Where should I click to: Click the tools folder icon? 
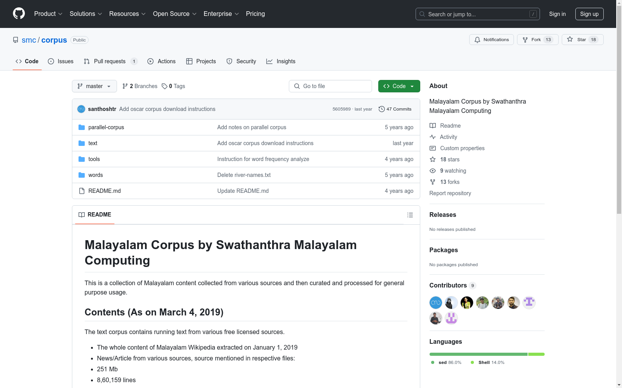tap(82, 159)
